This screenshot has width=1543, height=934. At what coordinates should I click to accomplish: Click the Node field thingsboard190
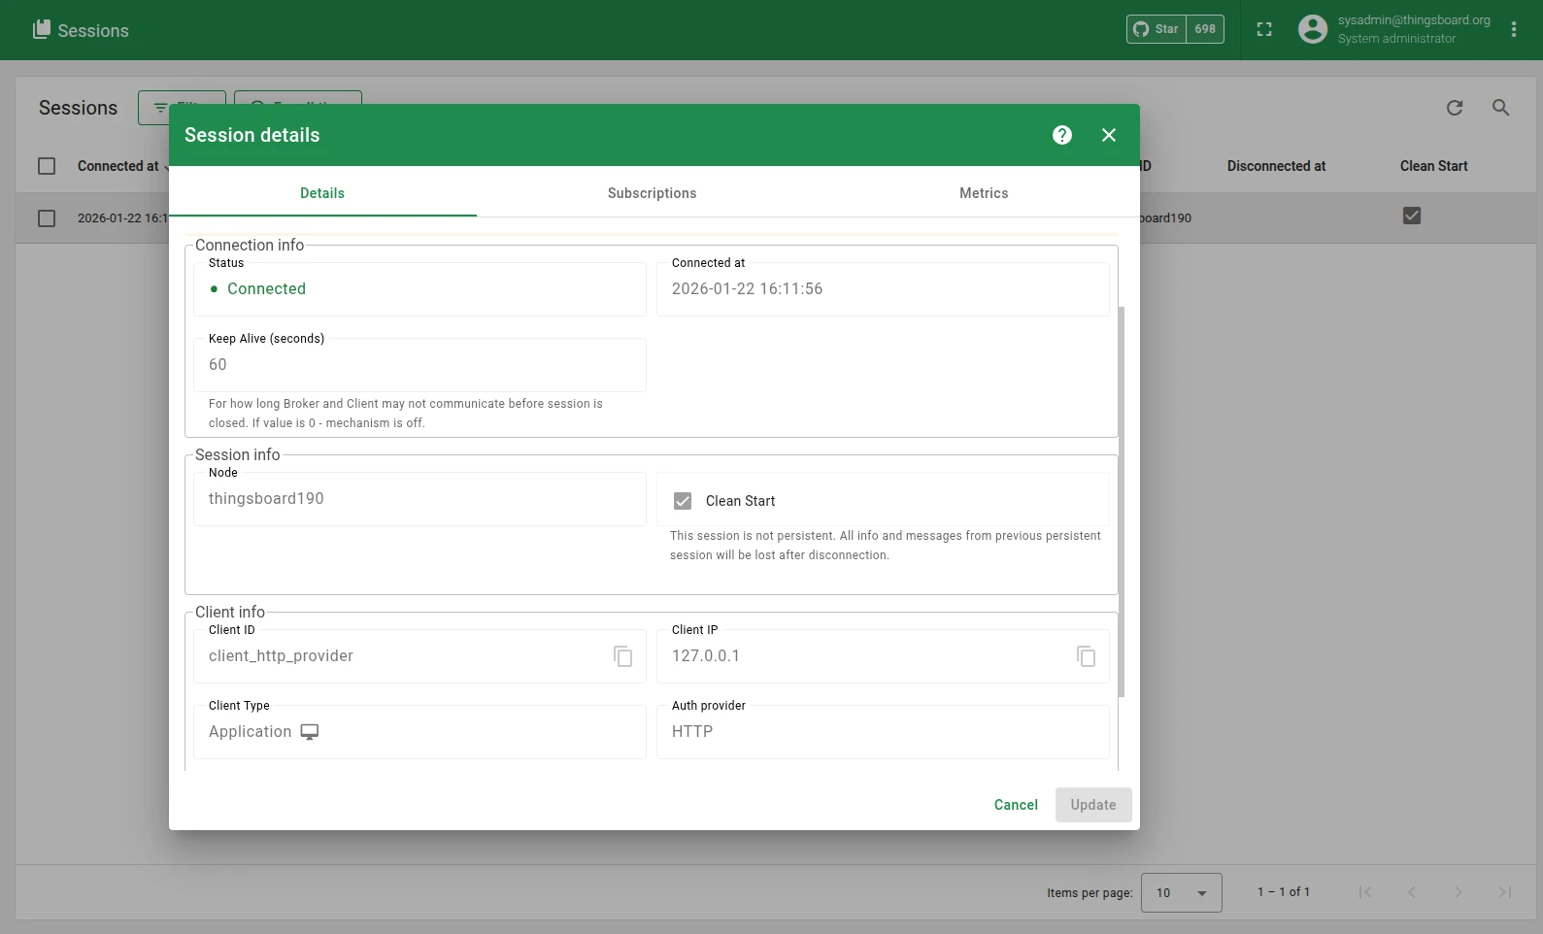coord(419,499)
